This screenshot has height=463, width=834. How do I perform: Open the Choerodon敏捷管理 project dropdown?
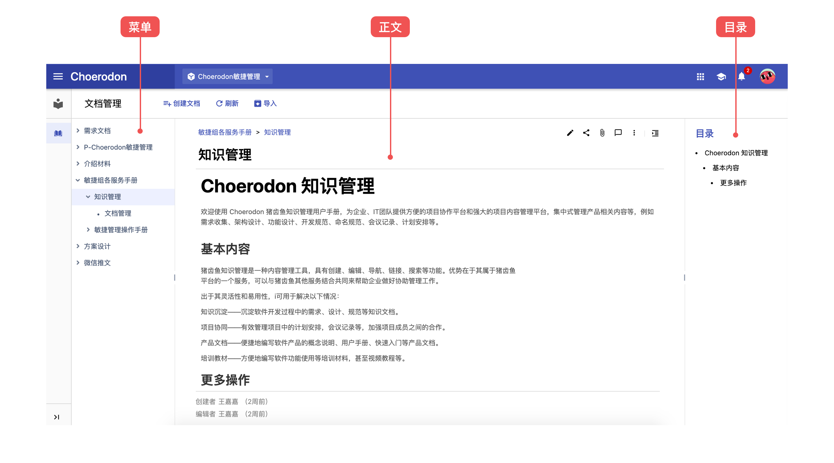(227, 76)
